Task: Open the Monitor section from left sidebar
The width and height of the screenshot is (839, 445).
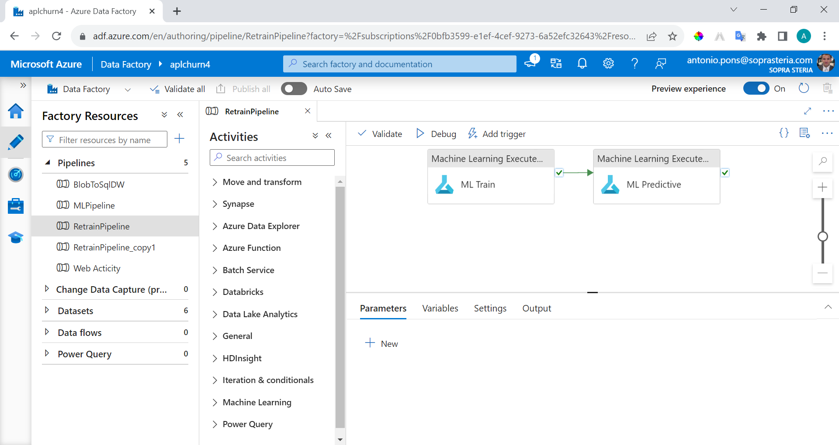Action: coord(16,175)
